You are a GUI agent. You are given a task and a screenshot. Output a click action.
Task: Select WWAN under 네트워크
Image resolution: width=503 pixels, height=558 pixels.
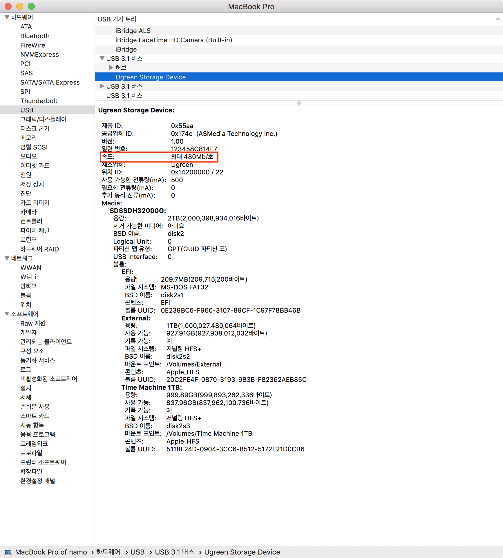[31, 268]
